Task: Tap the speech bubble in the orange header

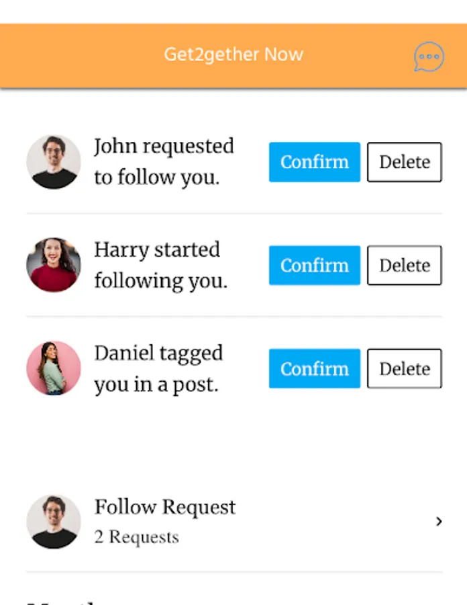Action: (x=428, y=56)
